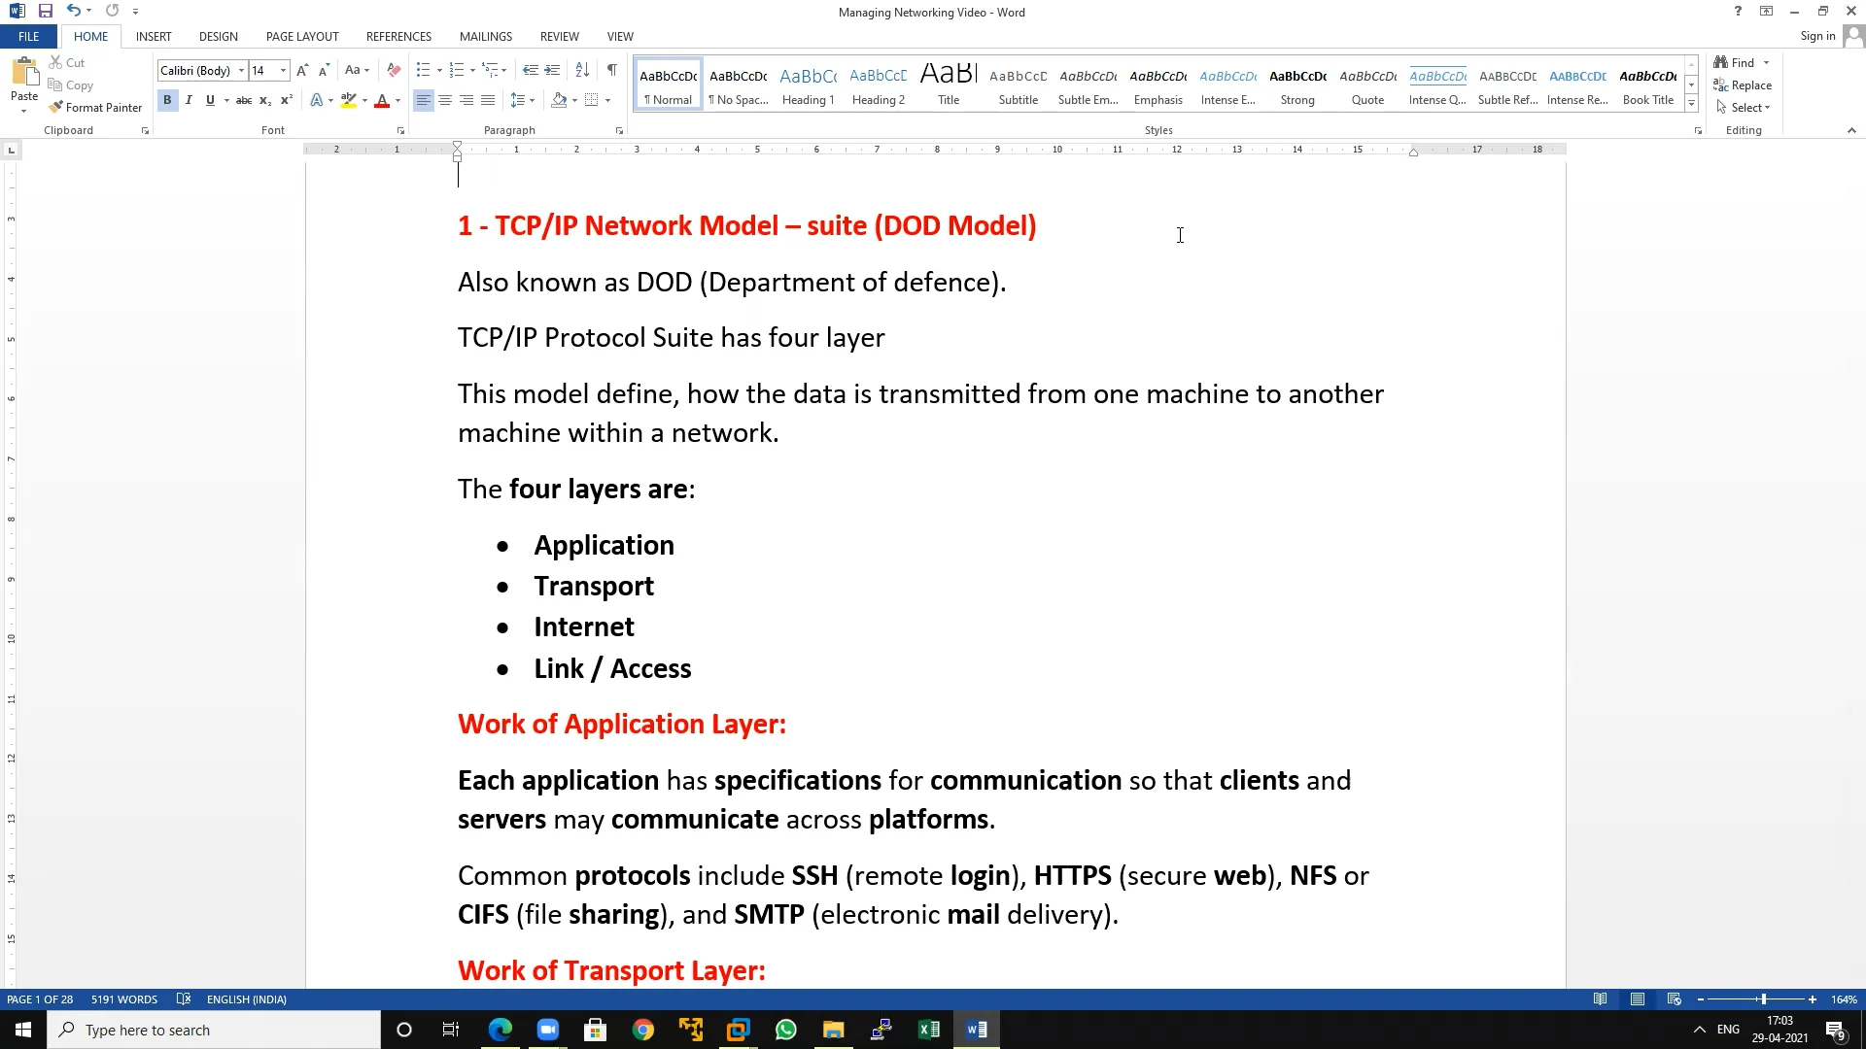1866x1049 pixels.
Task: Open the INSERT ribbon tab
Action: click(154, 37)
